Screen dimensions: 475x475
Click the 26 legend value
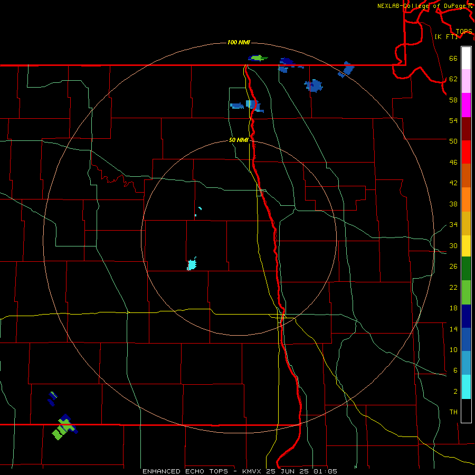pos(453,267)
